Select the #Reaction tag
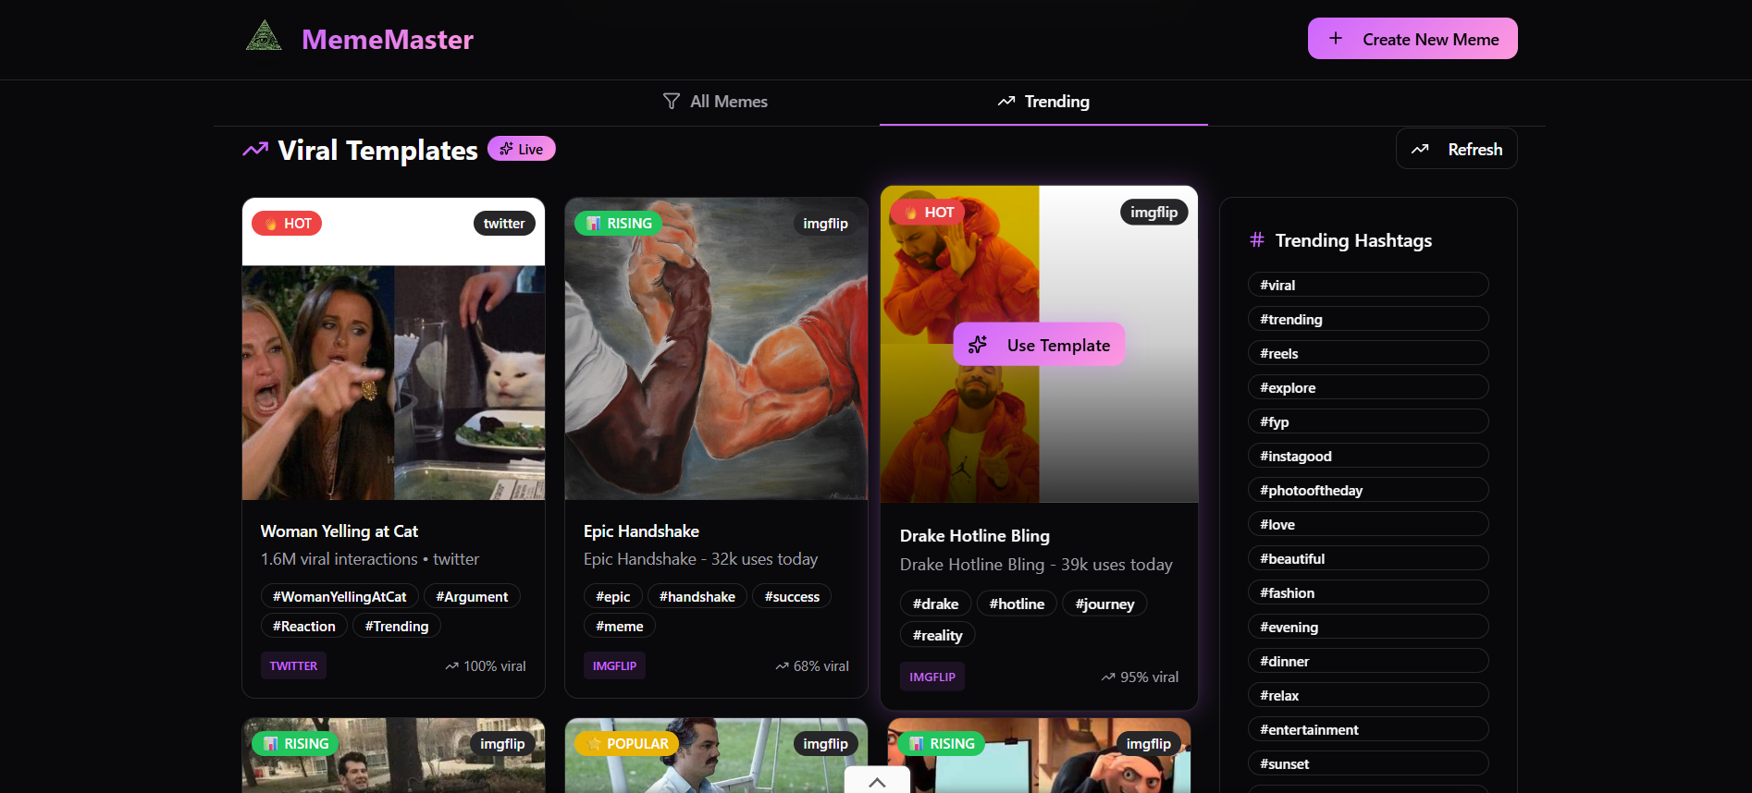1752x793 pixels. [x=304, y=627]
